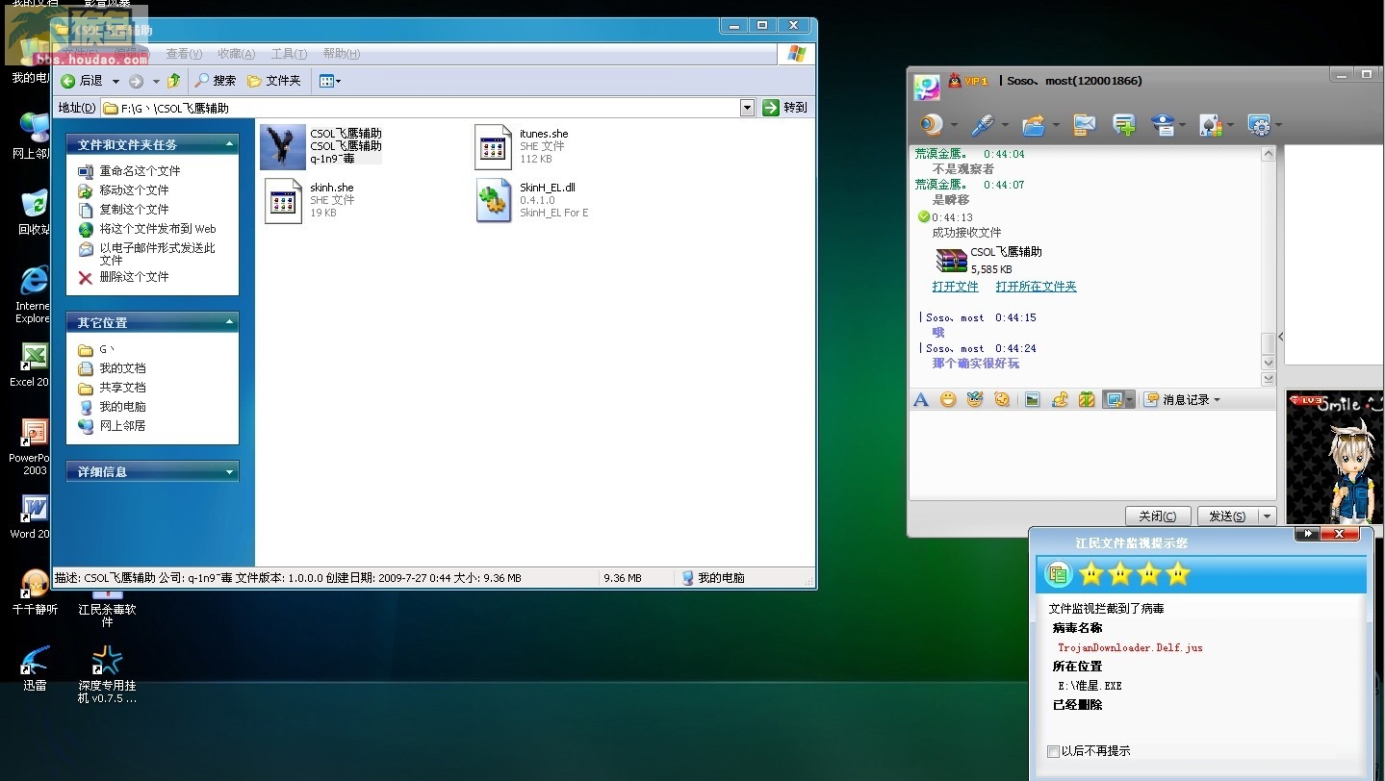Screen dimensions: 1385x781
Task: Click the remote assistance police icon
Action: pos(1164,124)
